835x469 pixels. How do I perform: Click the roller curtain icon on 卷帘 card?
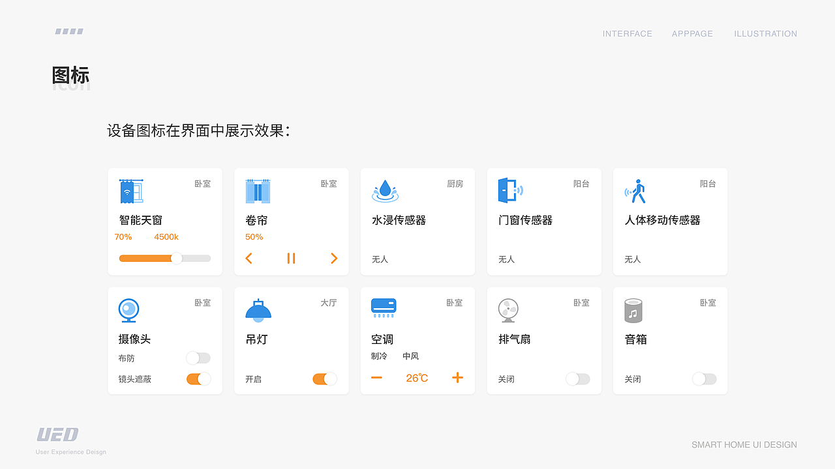(258, 190)
